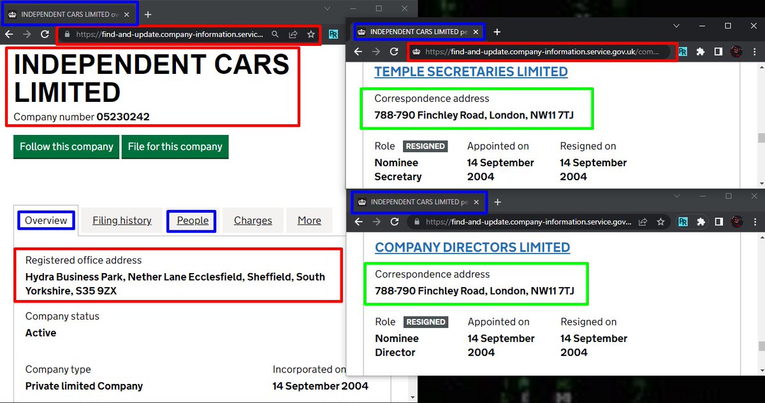
Task: Open the More tab
Action: coord(309,220)
